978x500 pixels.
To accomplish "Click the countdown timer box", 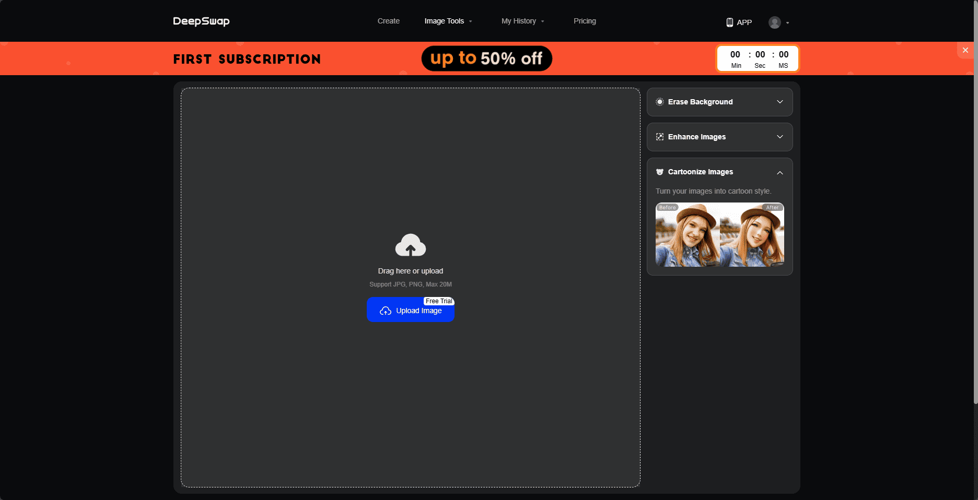I will click(x=758, y=58).
